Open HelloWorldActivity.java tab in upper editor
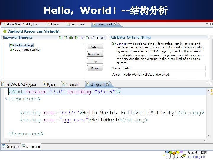This screenshot has height=160, width=213. tap(21, 25)
